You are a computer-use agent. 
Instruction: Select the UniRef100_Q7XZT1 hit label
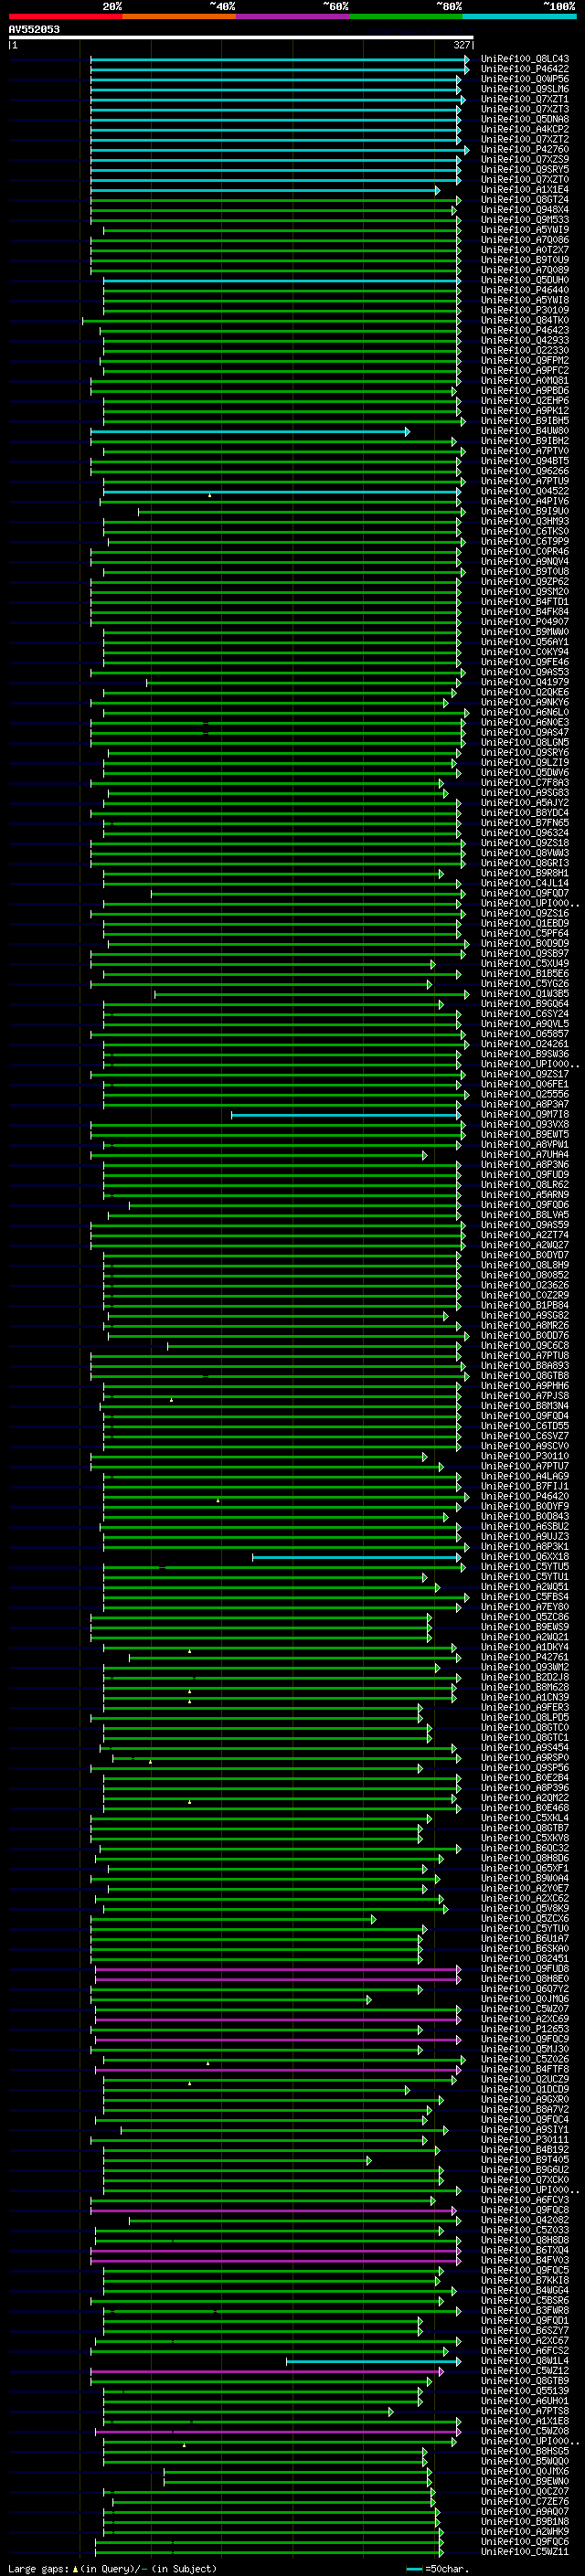(x=524, y=99)
